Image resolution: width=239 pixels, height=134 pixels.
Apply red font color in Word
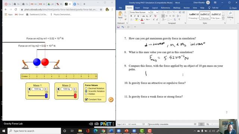coord(142,20)
